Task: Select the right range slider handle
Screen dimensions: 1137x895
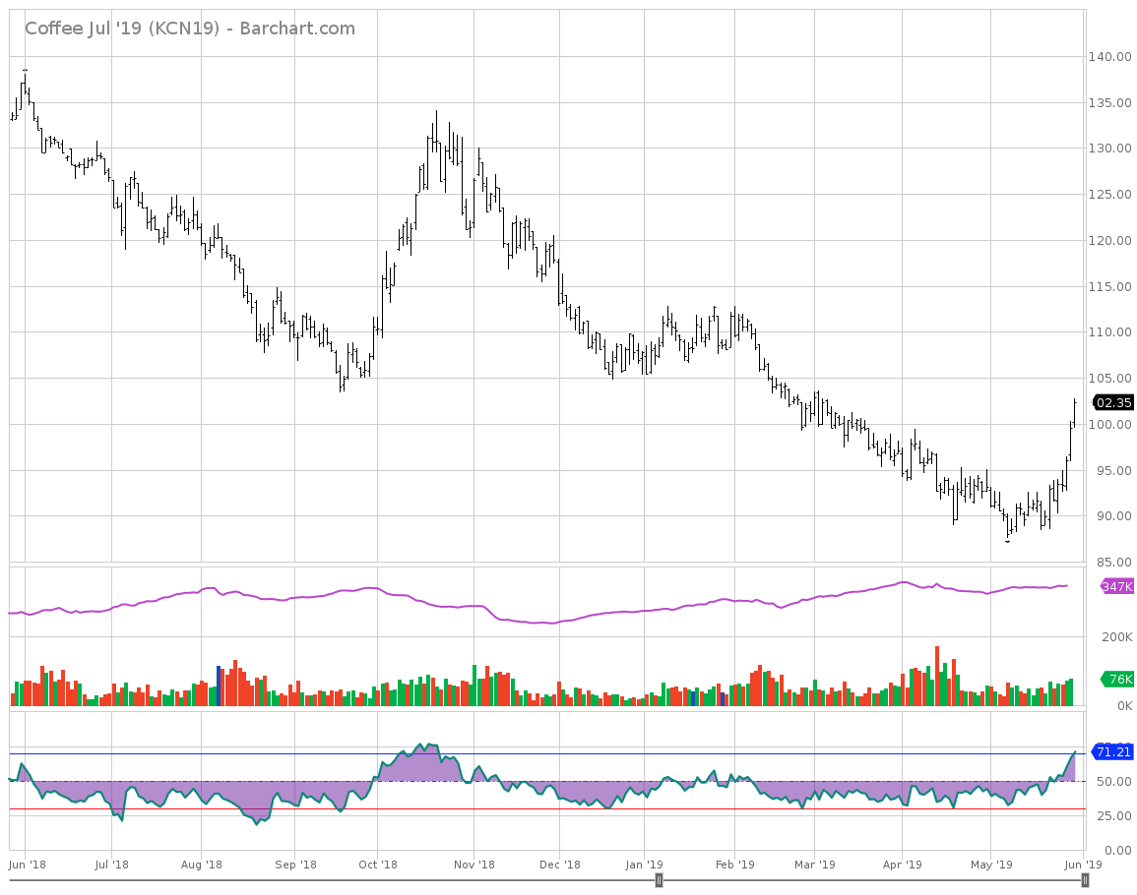Action: pyautogui.click(x=1085, y=880)
